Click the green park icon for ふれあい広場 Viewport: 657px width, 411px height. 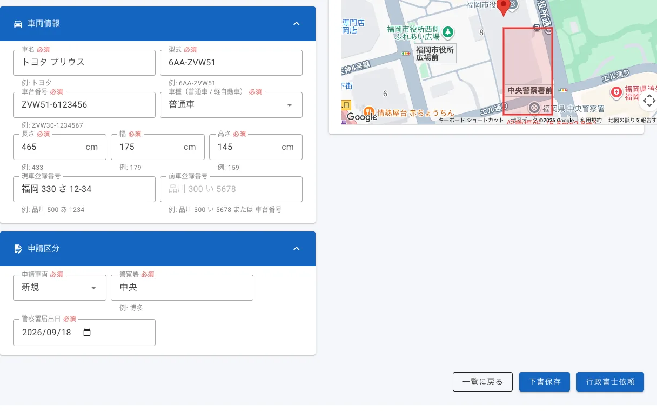(x=448, y=33)
